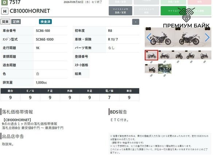Click link icon under second thumbnail
The width and height of the screenshot is (213, 160).
pos(164,62)
